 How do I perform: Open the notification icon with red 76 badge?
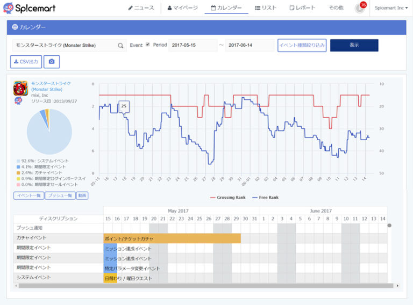(x=360, y=8)
